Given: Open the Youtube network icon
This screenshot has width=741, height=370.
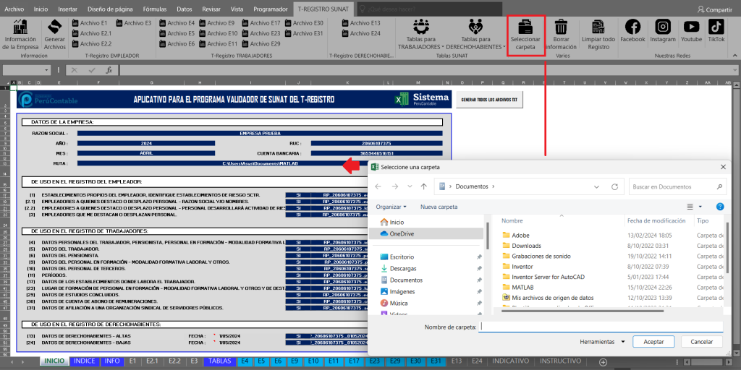Looking at the screenshot, I should pyautogui.click(x=691, y=31).
